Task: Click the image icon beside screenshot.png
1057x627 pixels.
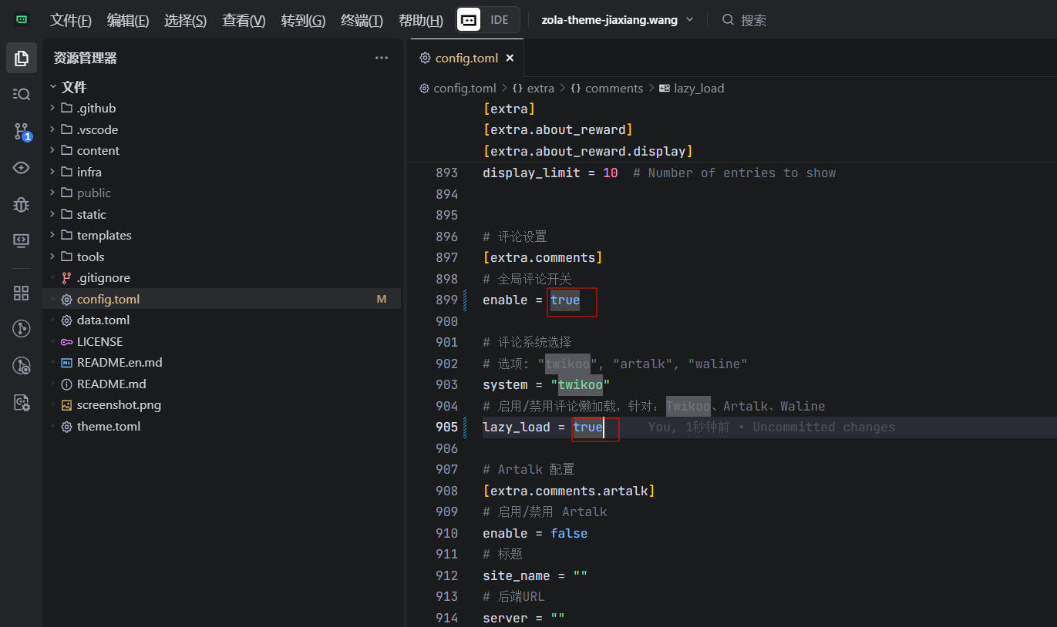Action: point(66,405)
